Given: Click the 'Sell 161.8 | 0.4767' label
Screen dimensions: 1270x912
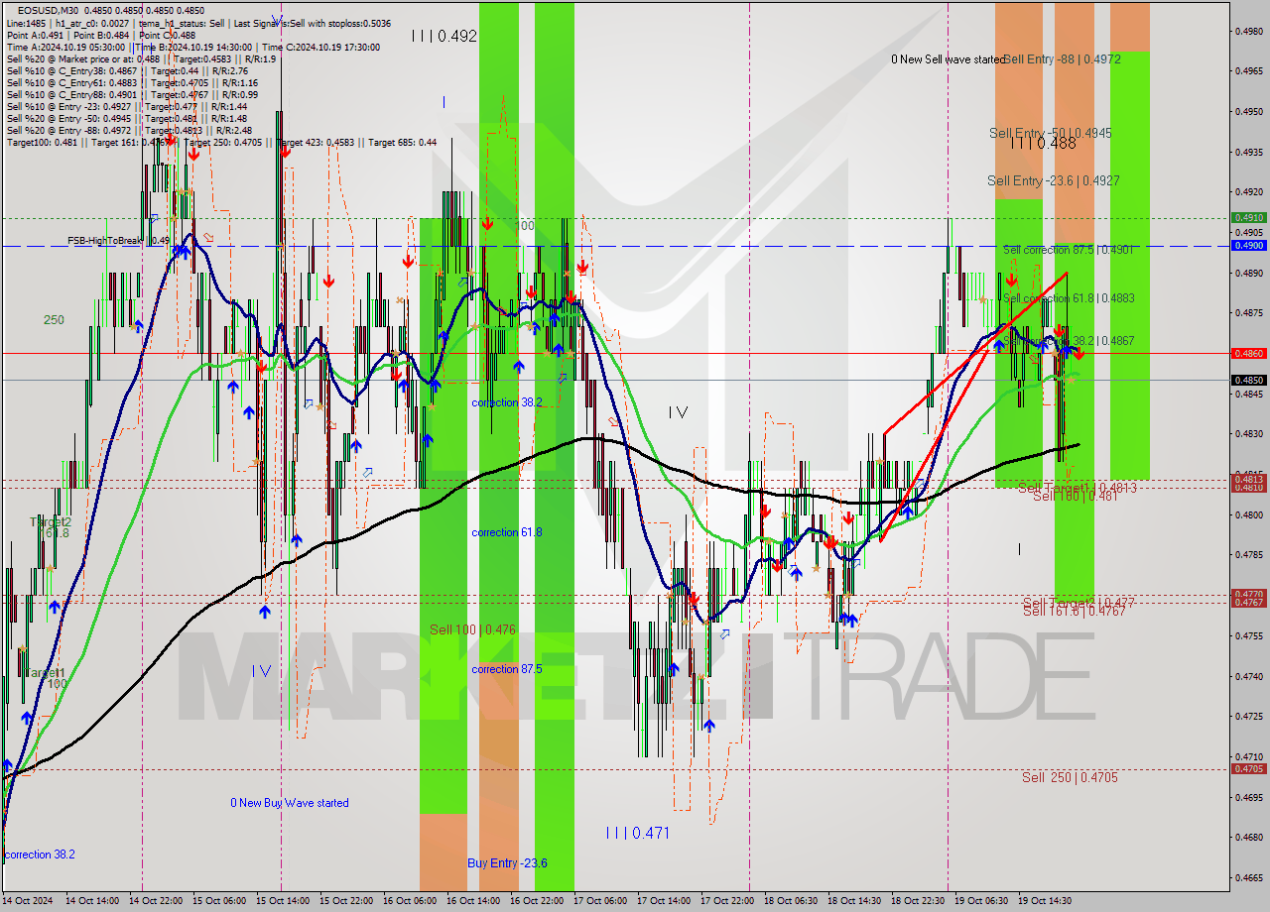Looking at the screenshot, I should tap(1075, 611).
